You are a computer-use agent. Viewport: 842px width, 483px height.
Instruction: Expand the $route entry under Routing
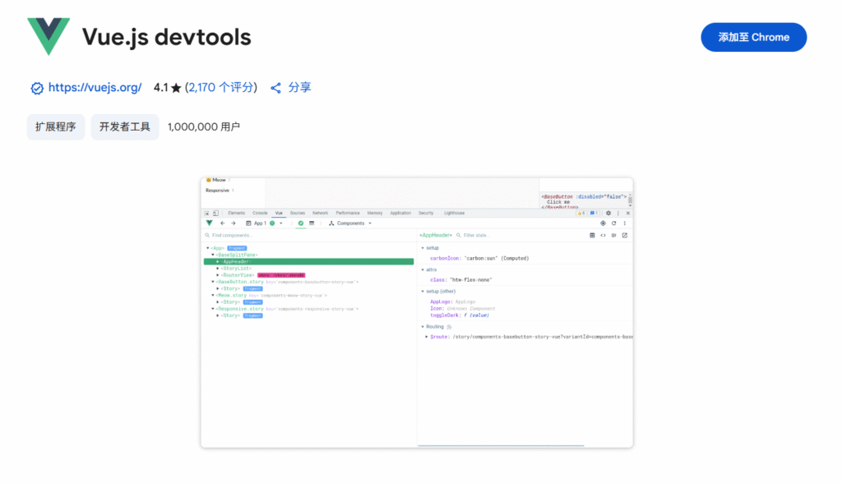click(426, 337)
